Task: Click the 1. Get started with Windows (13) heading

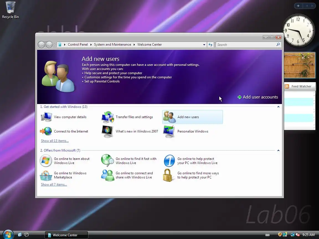Action: tap(64, 107)
